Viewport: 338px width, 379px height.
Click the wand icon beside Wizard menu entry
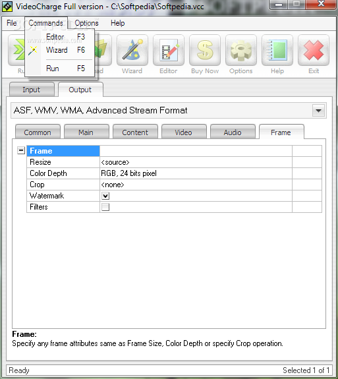coord(33,50)
